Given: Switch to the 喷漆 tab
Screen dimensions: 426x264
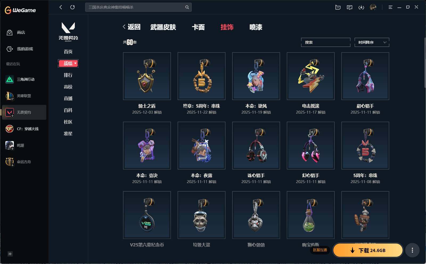Looking at the screenshot, I should click(x=256, y=27).
